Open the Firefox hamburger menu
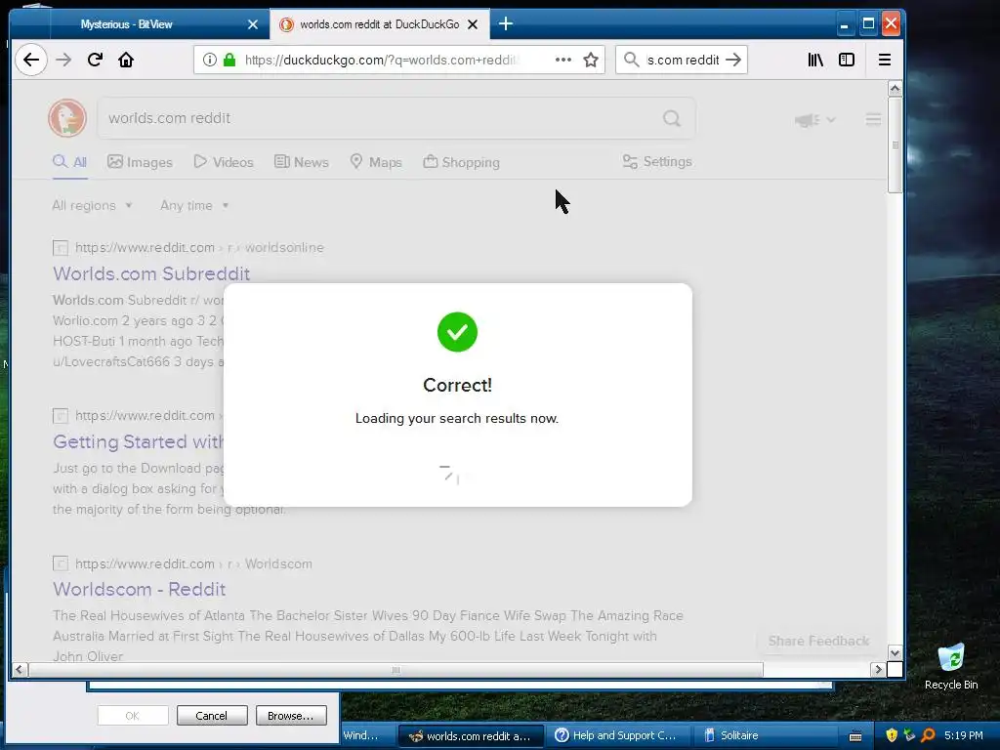Screen dimensions: 1000x750 885,60
